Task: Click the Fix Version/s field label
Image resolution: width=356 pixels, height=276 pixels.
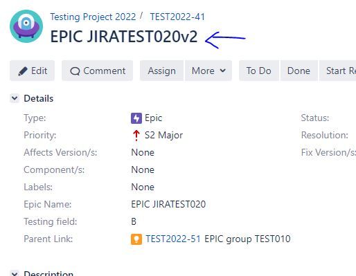Action: pos(328,152)
